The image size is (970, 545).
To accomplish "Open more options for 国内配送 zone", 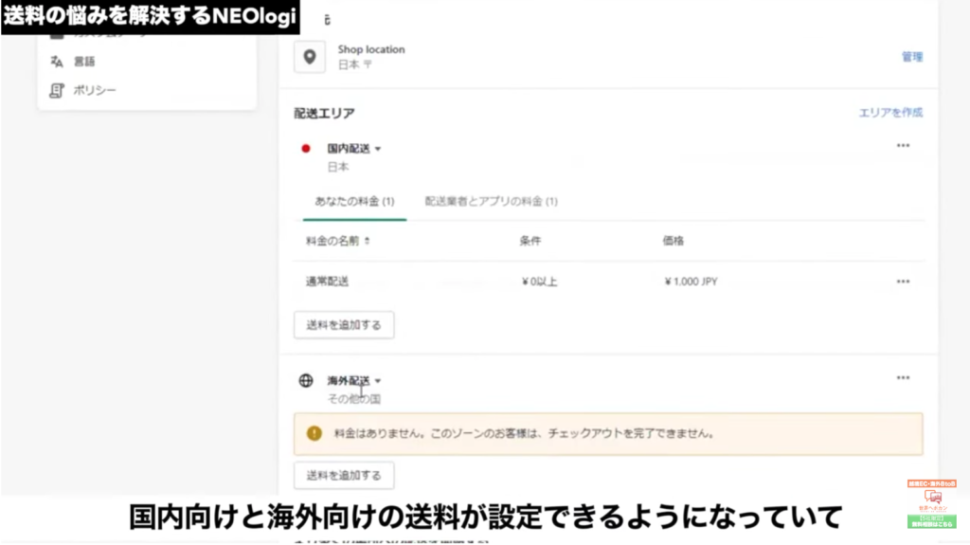I will (x=903, y=146).
